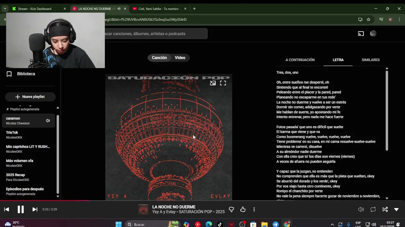The image size is (405, 227).
Task: Open the 2025 Recap playlist
Action: coord(28,177)
